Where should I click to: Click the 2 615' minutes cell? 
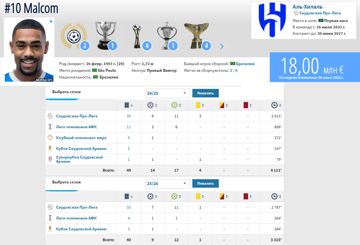[276, 116]
